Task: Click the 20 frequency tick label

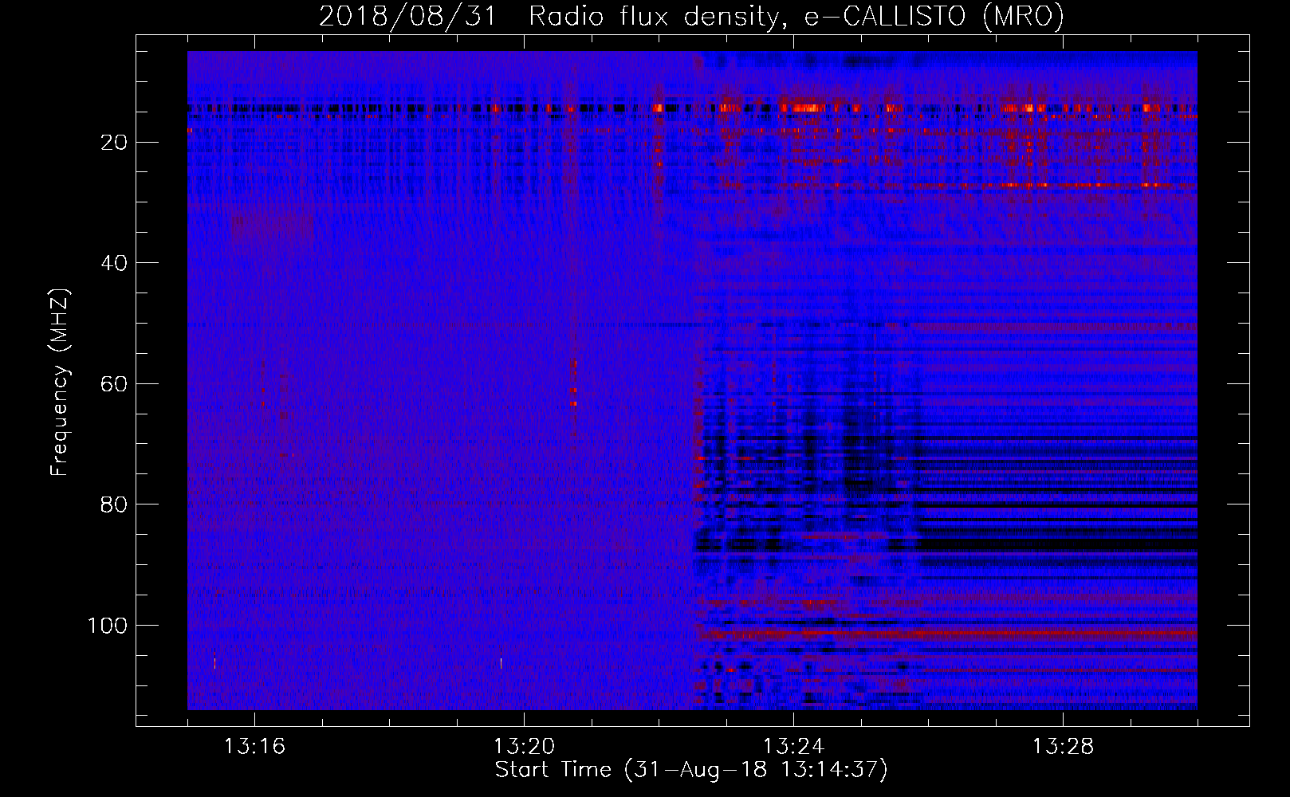Action: pyautogui.click(x=115, y=143)
